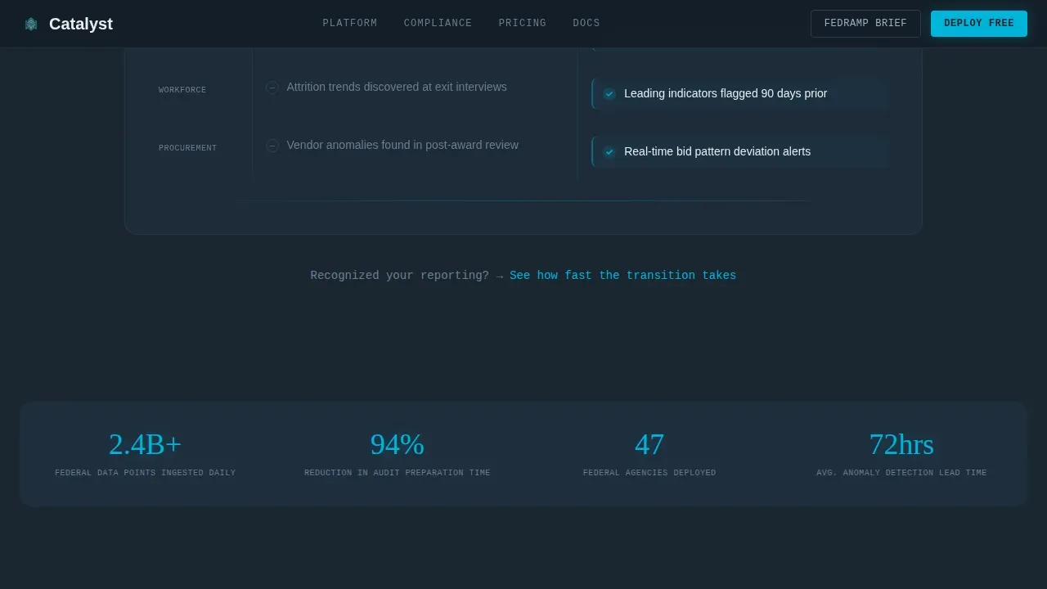This screenshot has width=1047, height=589.
Task: Click minus icon beside attrition trends row
Action: click(x=272, y=88)
